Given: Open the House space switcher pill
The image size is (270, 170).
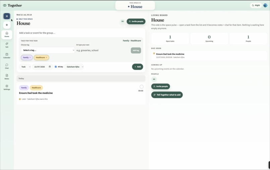Looking at the screenshot, I should click(135, 5).
